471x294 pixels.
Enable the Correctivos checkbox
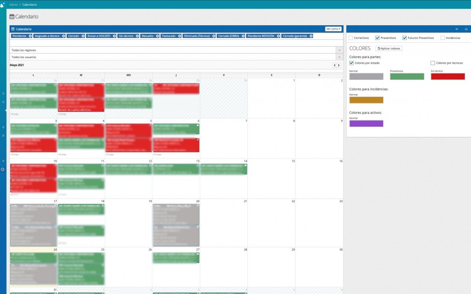click(351, 38)
